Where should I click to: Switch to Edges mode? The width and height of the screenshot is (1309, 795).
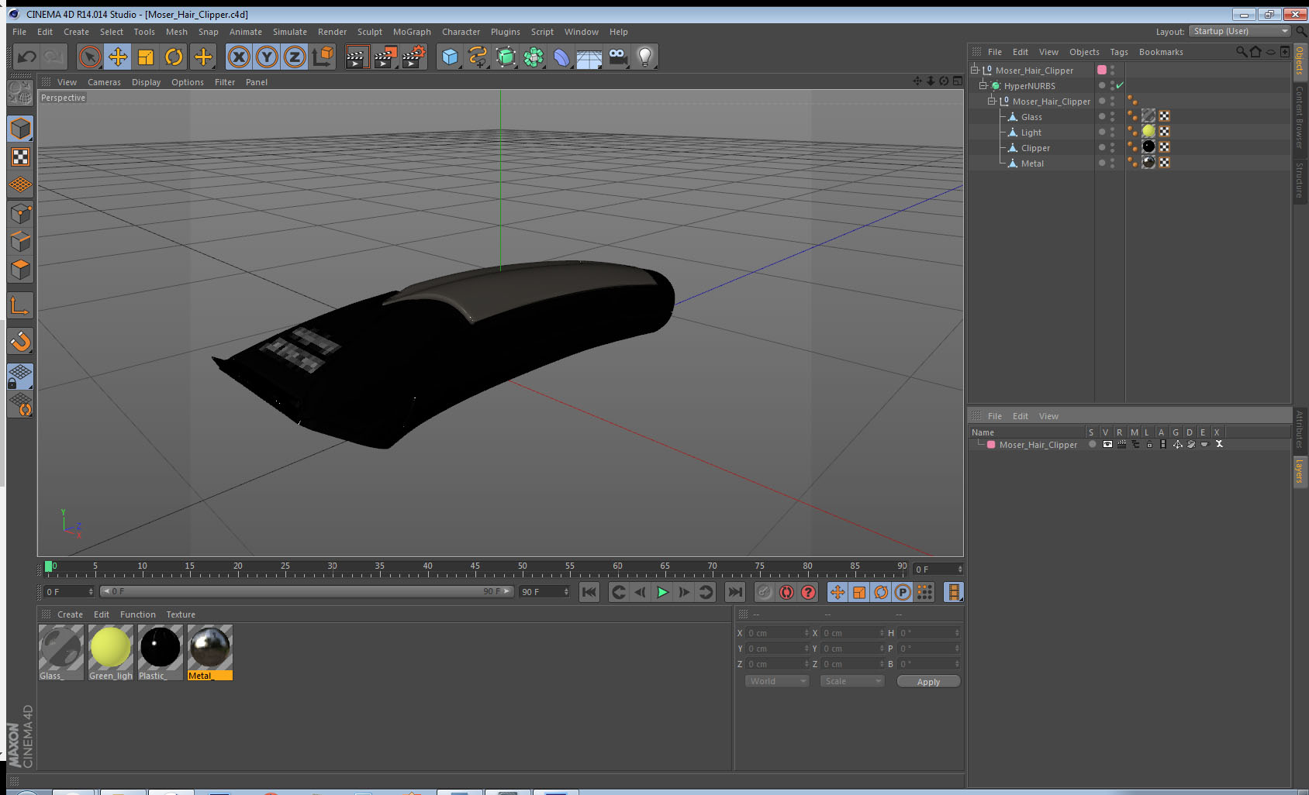pyautogui.click(x=20, y=242)
